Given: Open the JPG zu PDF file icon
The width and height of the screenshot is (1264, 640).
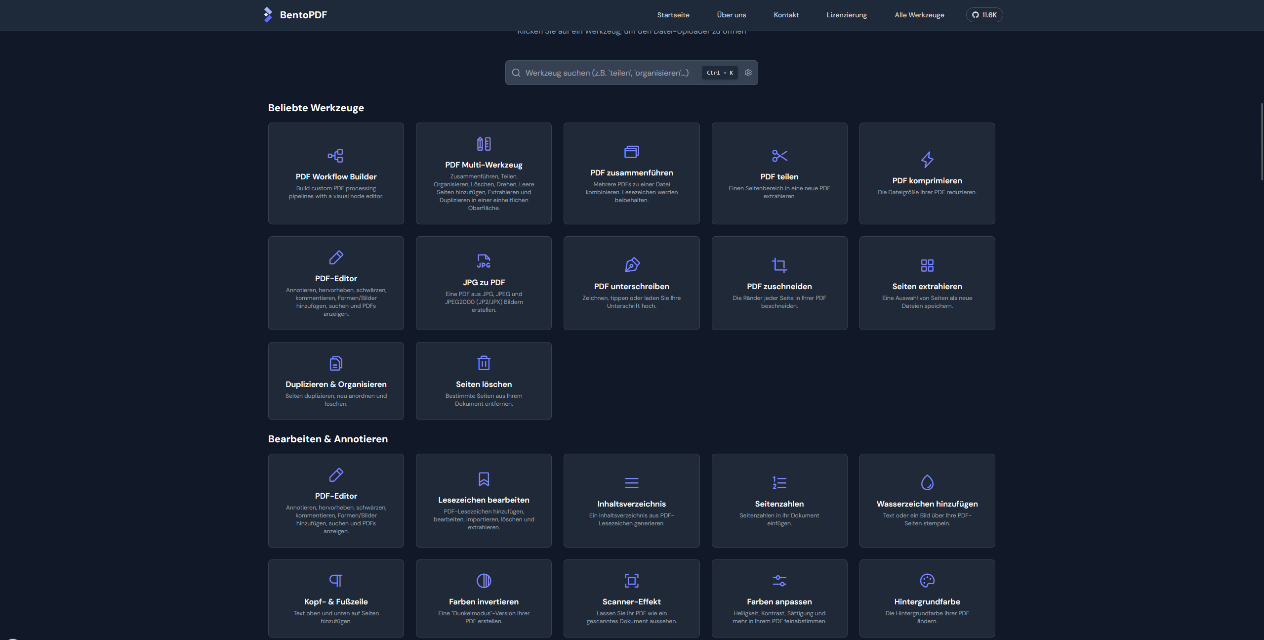Looking at the screenshot, I should coord(484,261).
